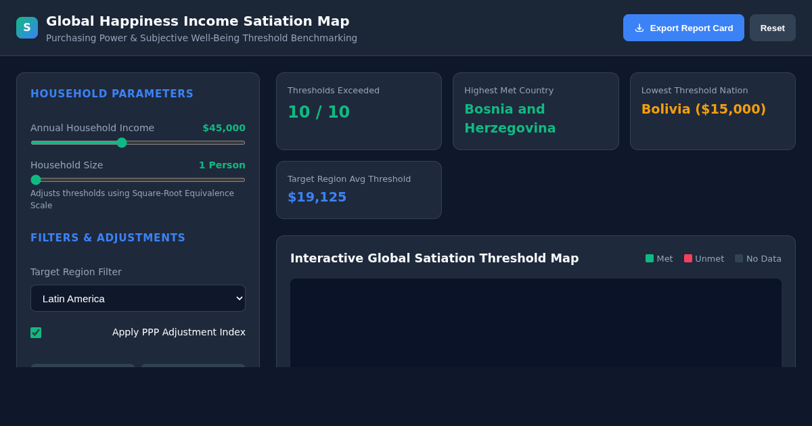Click the Export Report Card button
This screenshot has width=812, height=426.
[x=683, y=28]
